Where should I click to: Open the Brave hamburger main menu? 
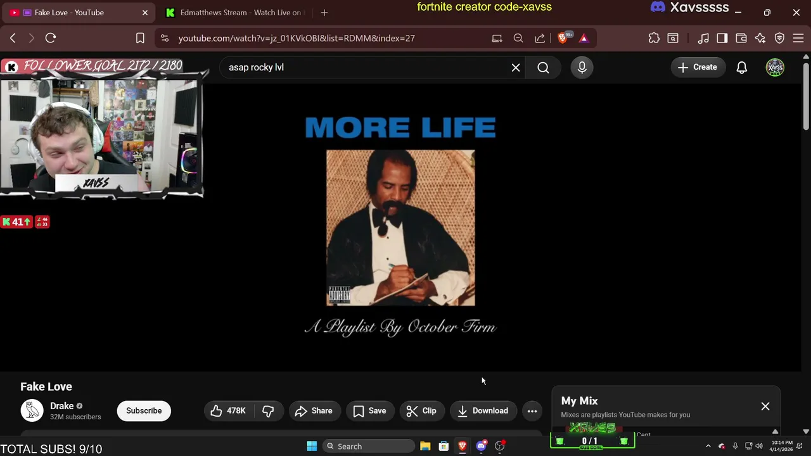(x=798, y=38)
